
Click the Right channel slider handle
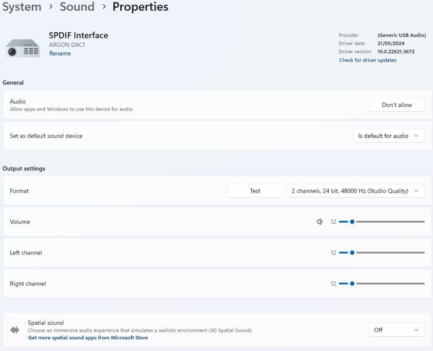352,284
